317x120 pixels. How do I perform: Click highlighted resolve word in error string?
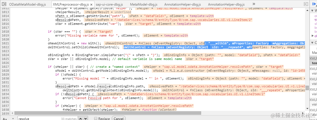pos(95,98)
